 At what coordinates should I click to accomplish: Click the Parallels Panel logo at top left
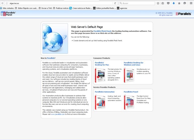pyautogui.click(x=8, y=14)
